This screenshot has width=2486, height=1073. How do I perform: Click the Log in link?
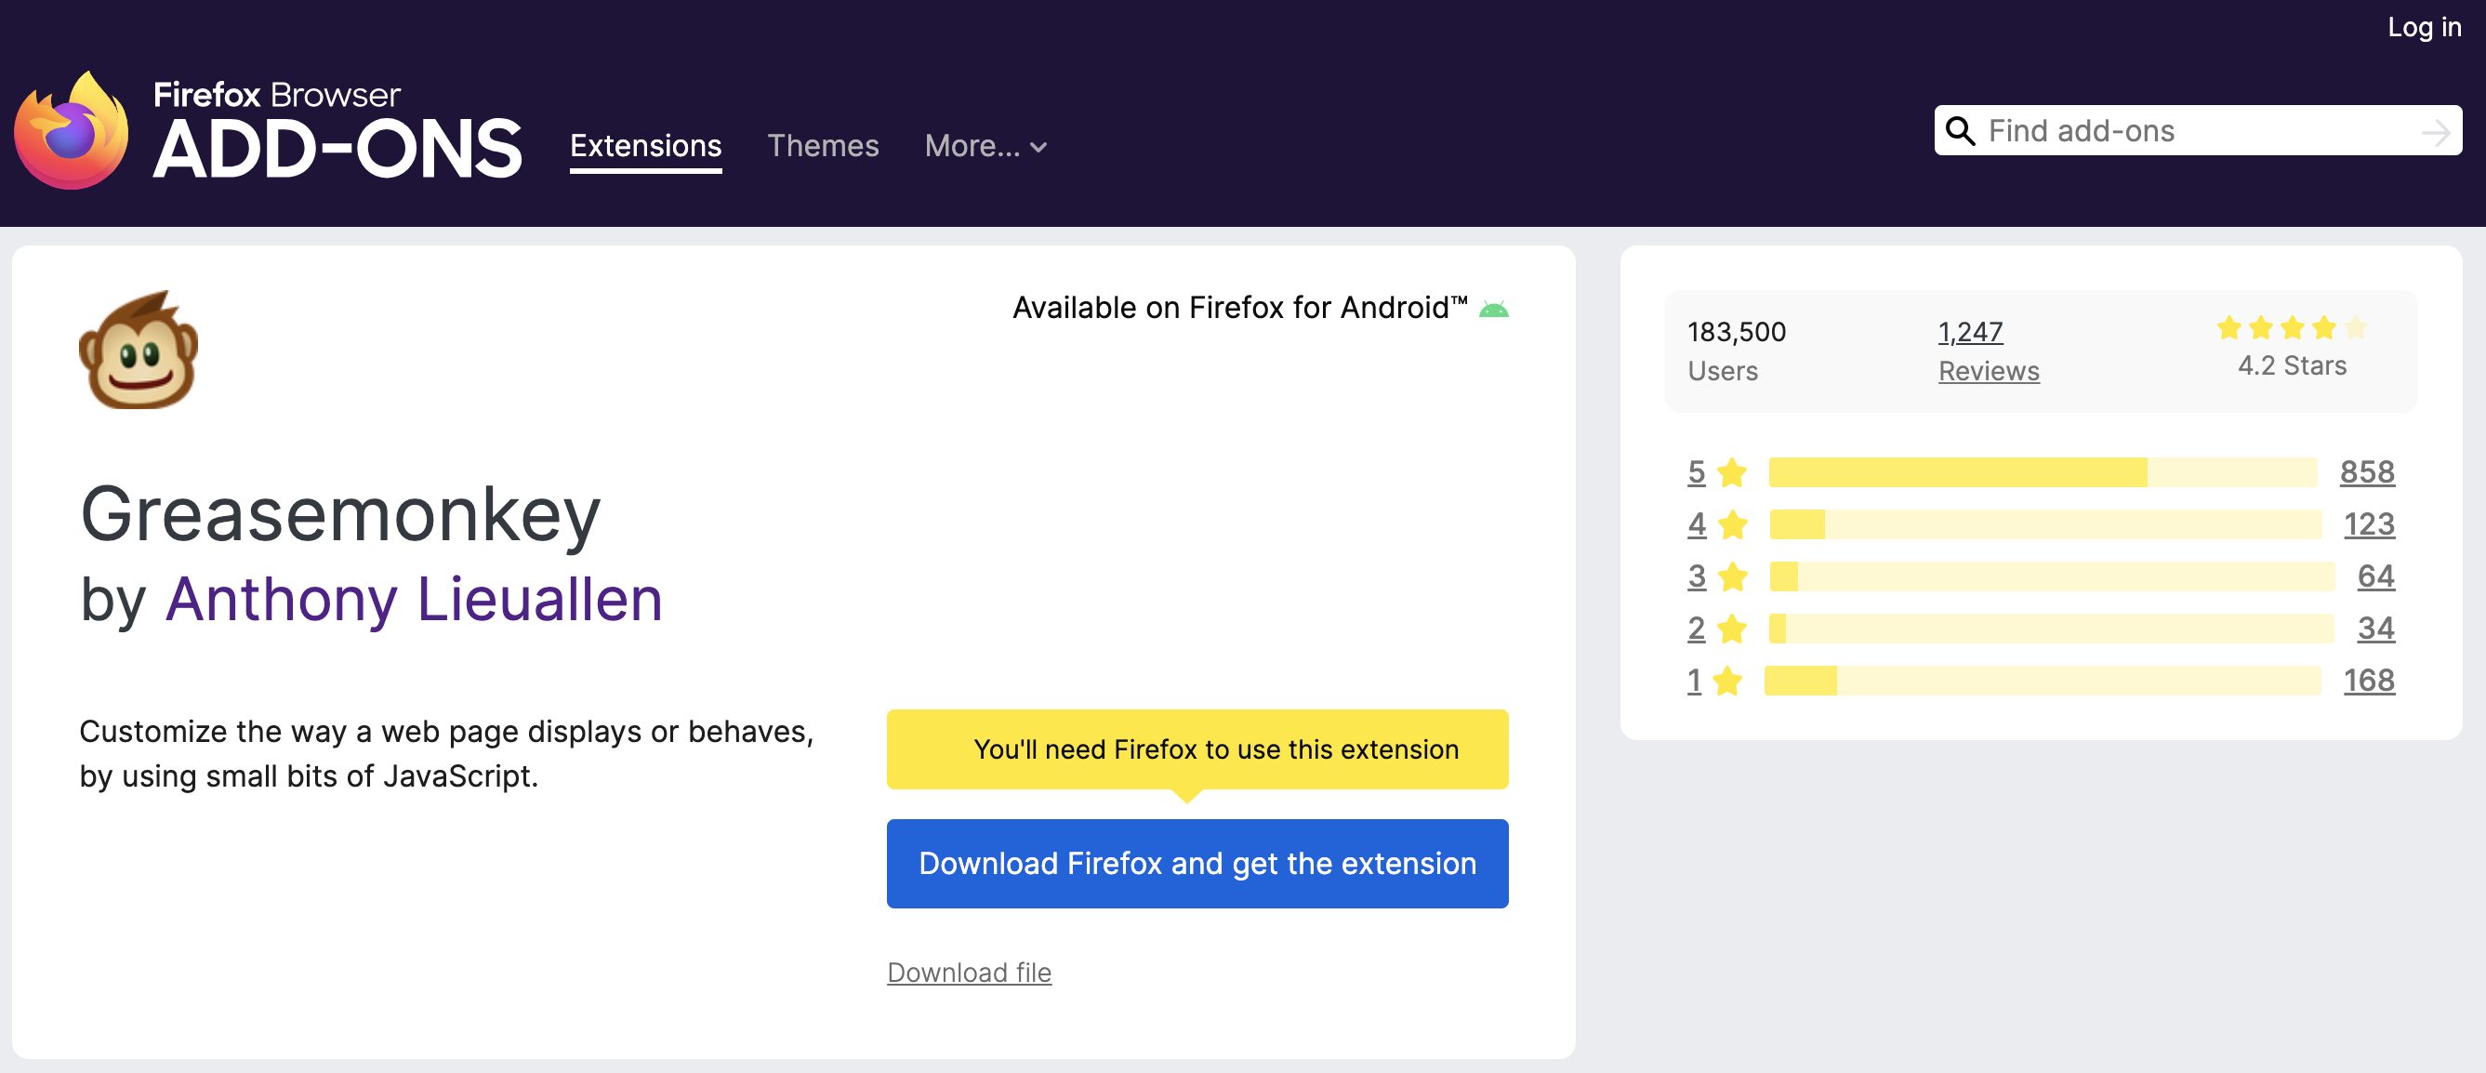click(x=2424, y=27)
